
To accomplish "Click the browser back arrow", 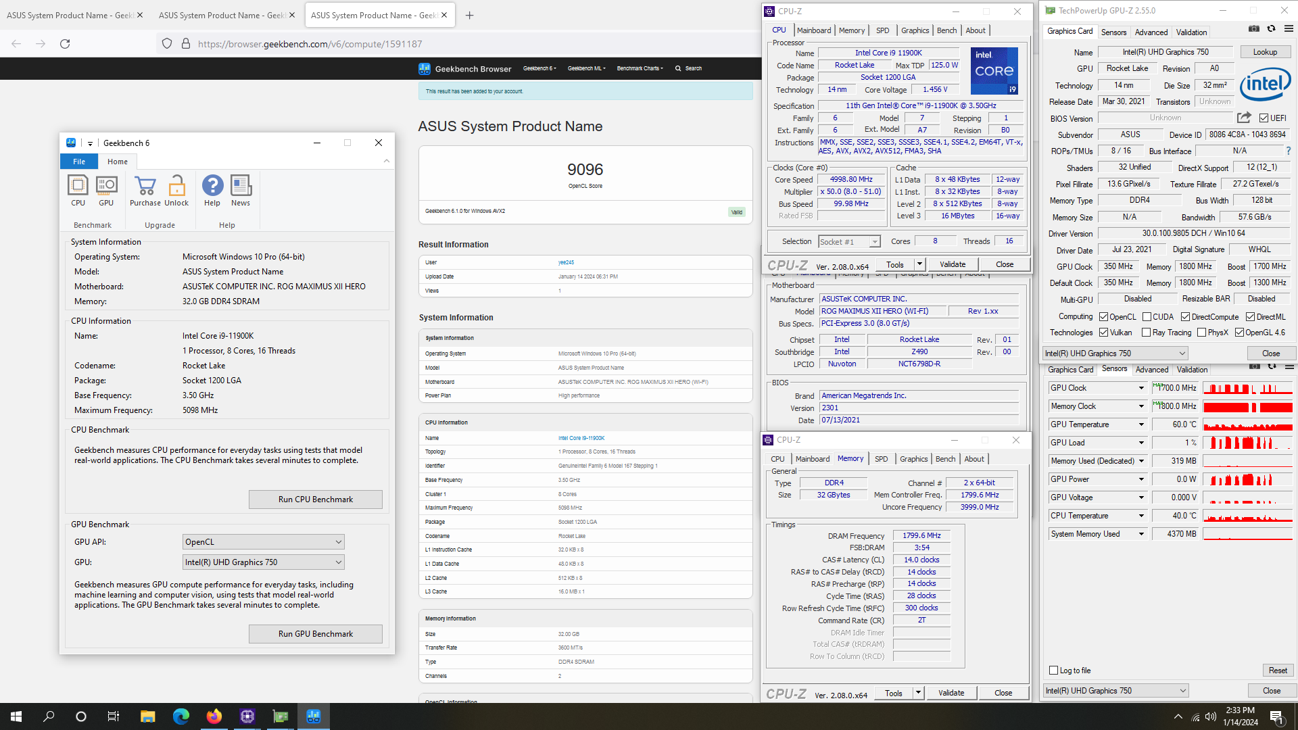I will pos(16,44).
